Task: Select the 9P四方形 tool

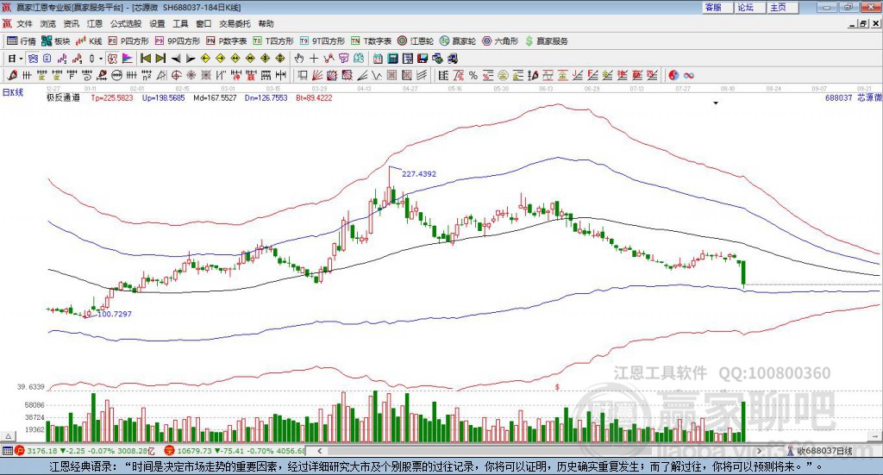Action: [178, 41]
